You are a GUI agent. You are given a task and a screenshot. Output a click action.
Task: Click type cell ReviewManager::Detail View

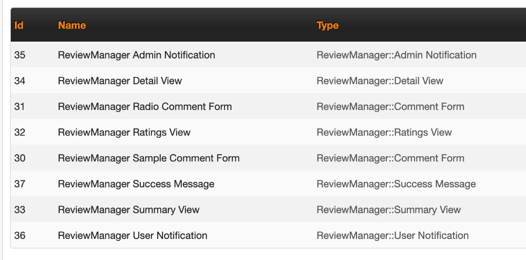[380, 81]
